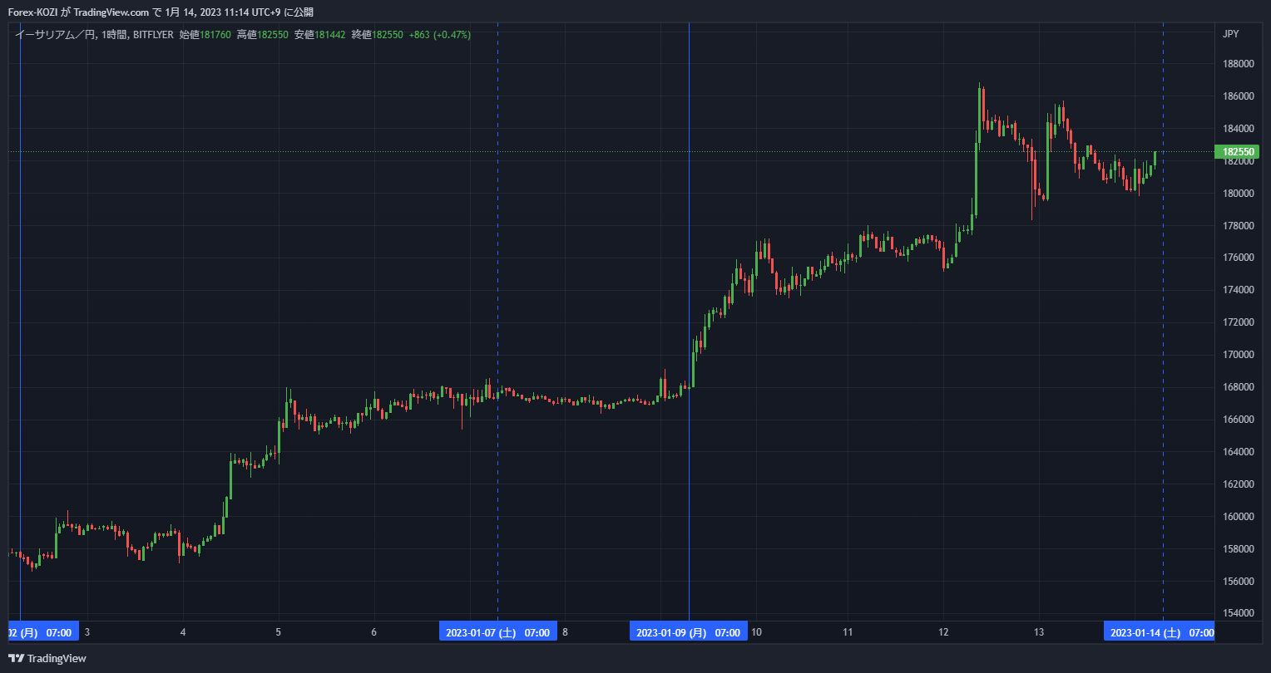This screenshot has width=1271, height=673.
Task: Click day 12 on the time axis
Action: coord(943,632)
